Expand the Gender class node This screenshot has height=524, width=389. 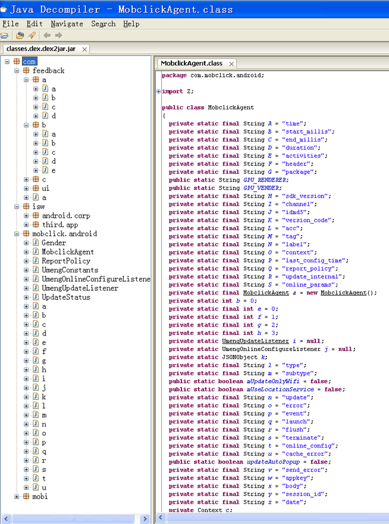[26, 243]
